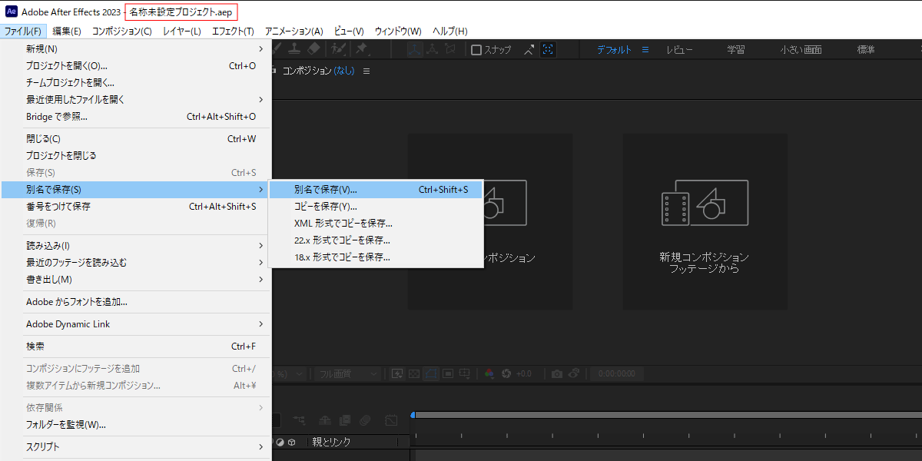
Task: Expand 最近のフッテージを読み込む submenu
Action: click(137, 262)
